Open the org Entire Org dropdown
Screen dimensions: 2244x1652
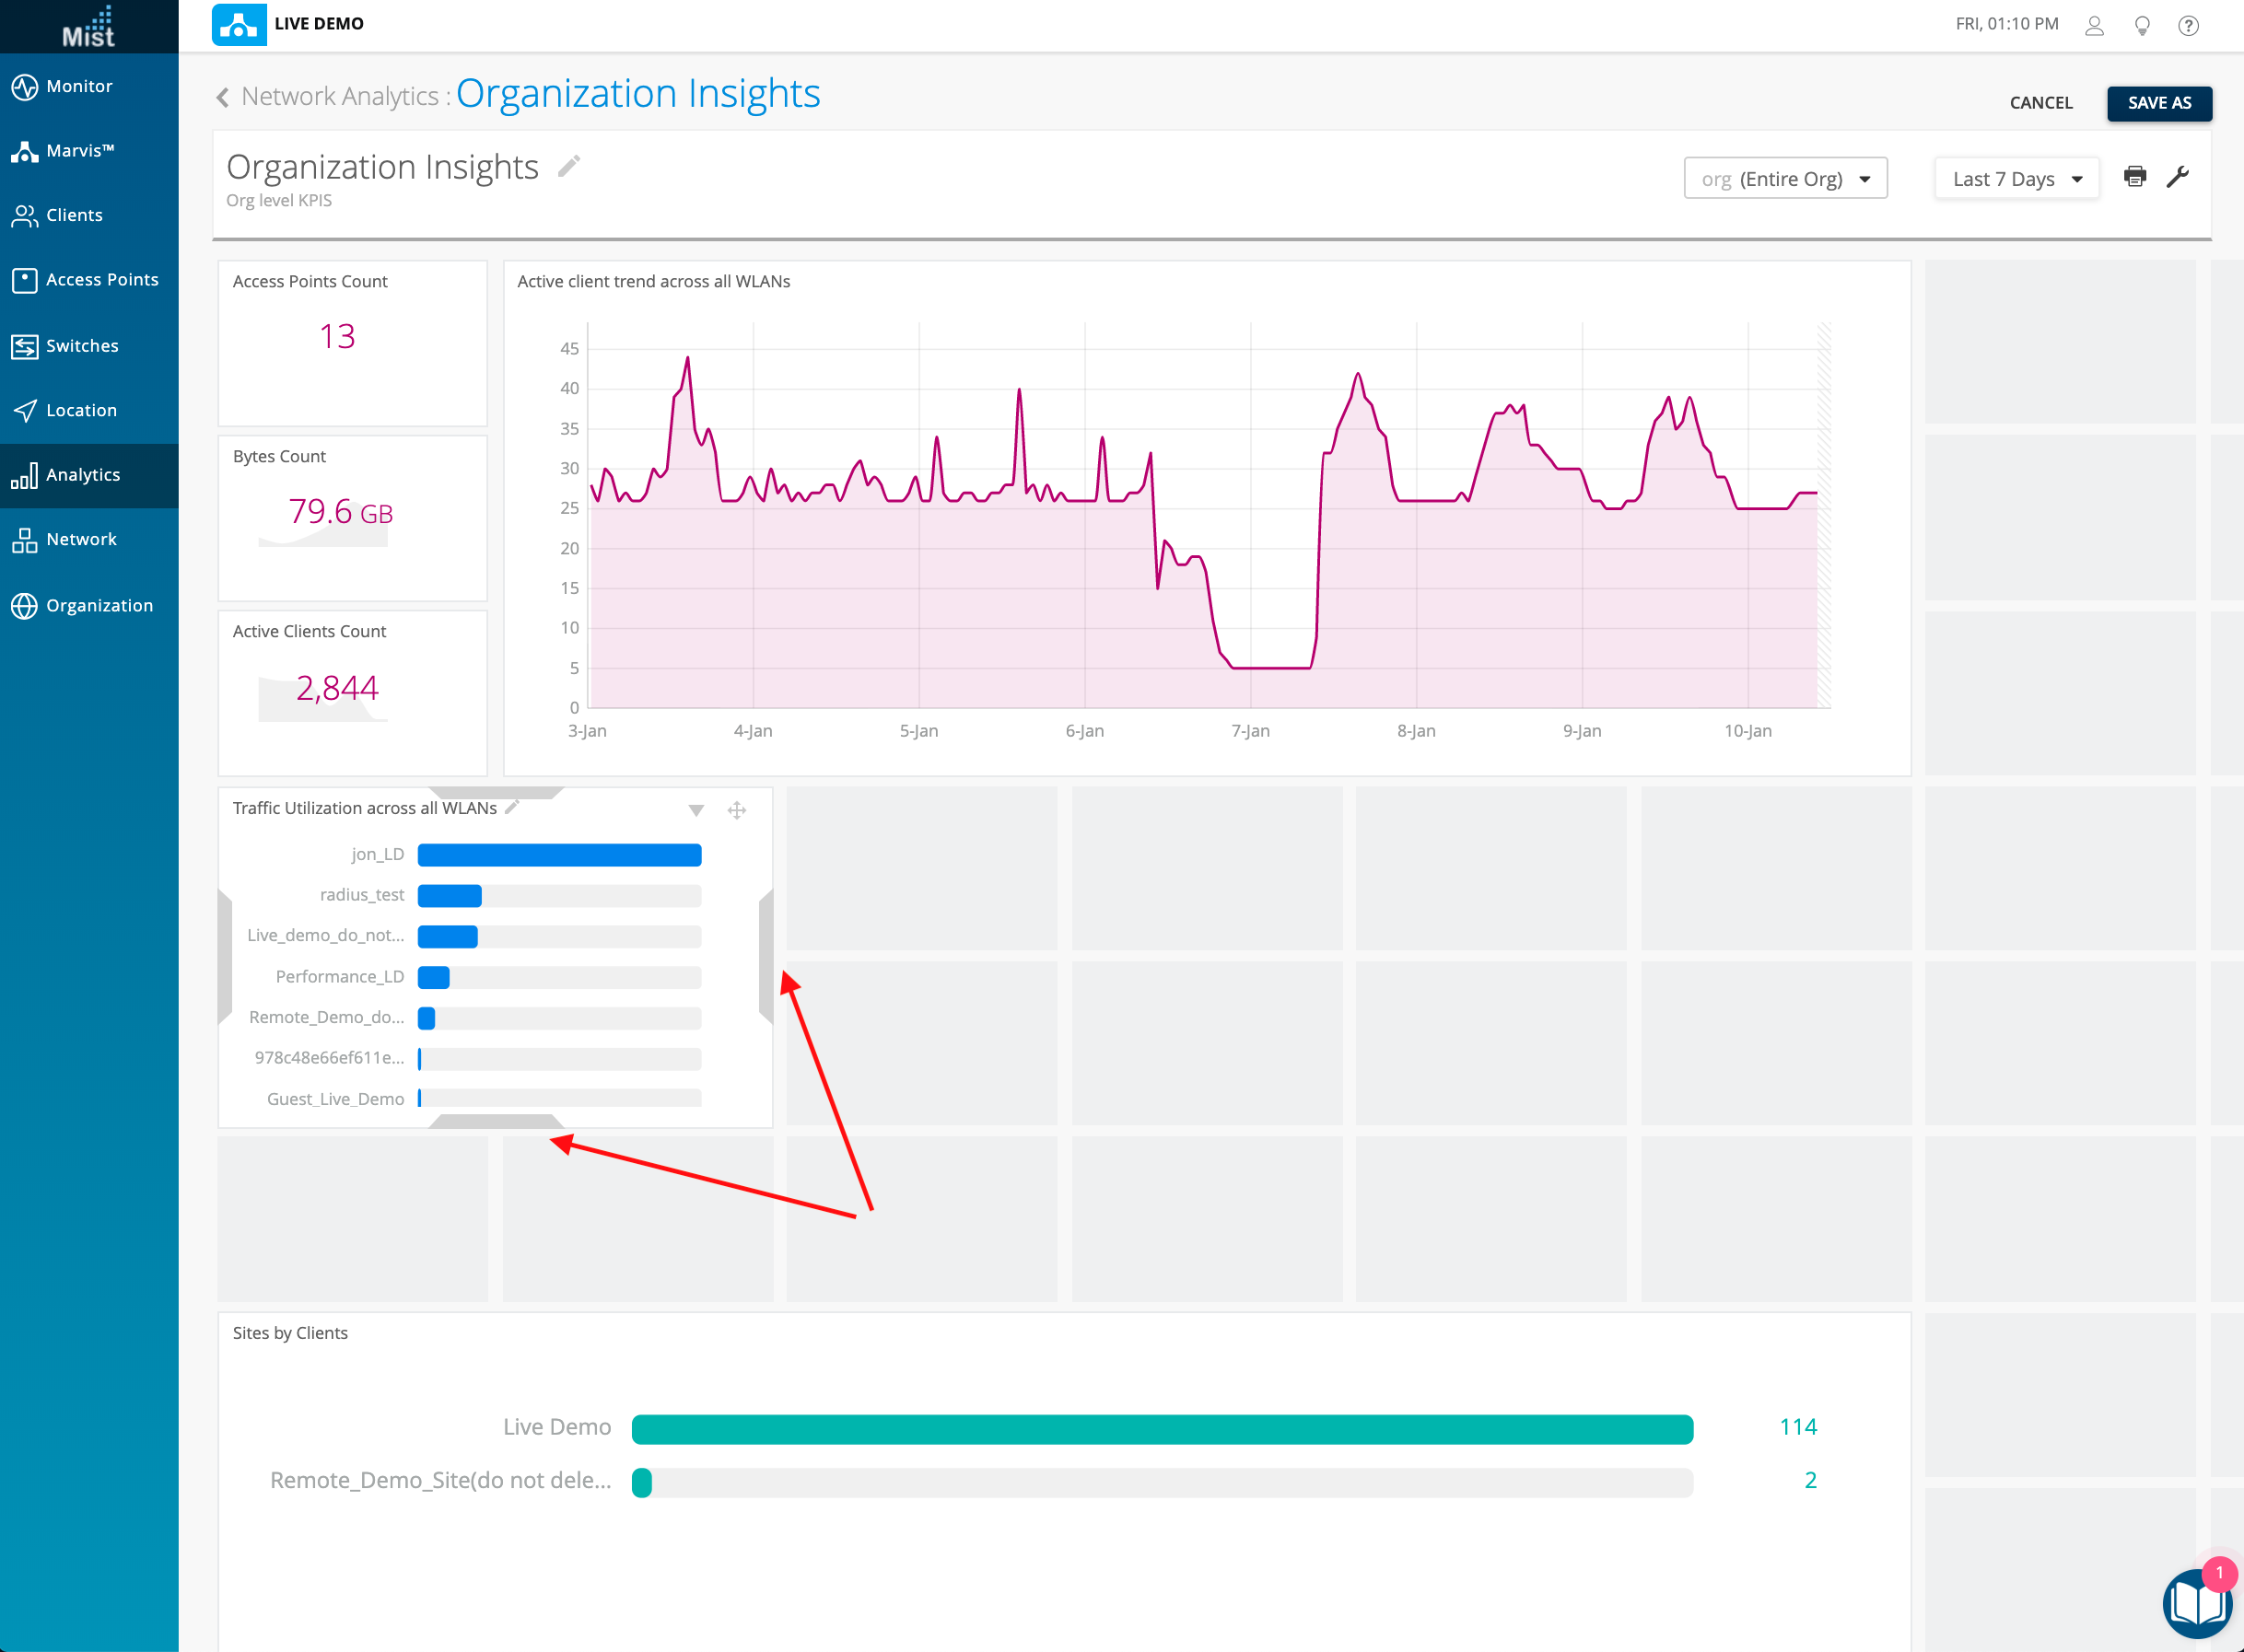1785,179
